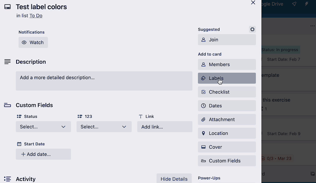Image resolution: width=316 pixels, height=183 pixels.
Task: Click the Add link input field
Action: (x=165, y=127)
